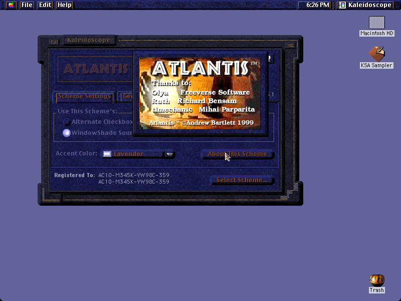Viewport: 401px width, 301px height.
Task: Click the "Freeverse Software" credit text
Action: 215,92
